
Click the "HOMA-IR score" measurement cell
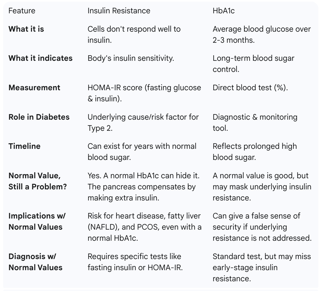(x=144, y=93)
